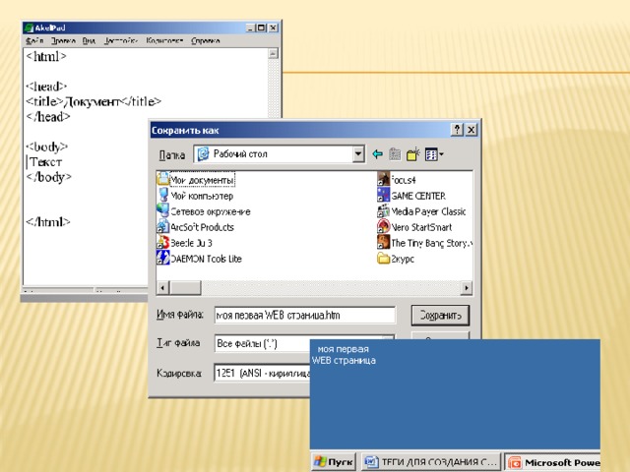Click the back arrow in the Save dialog
Image resolution: width=630 pixels, height=472 pixels.
tap(376, 154)
